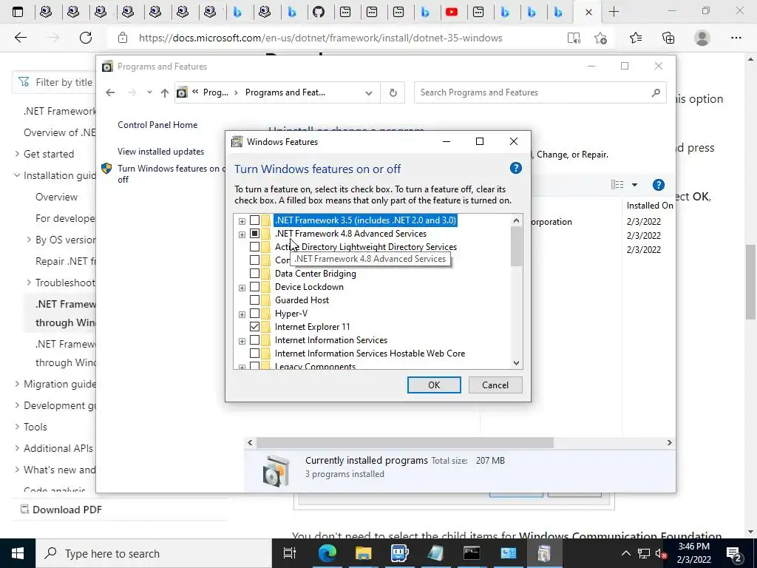Expand the Hyper-V node
Viewport: 757px width, 568px height.
point(242,314)
